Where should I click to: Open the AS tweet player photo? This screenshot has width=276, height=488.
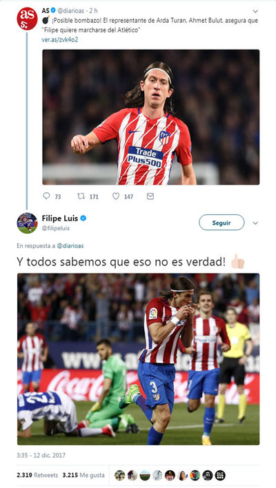tap(151, 117)
